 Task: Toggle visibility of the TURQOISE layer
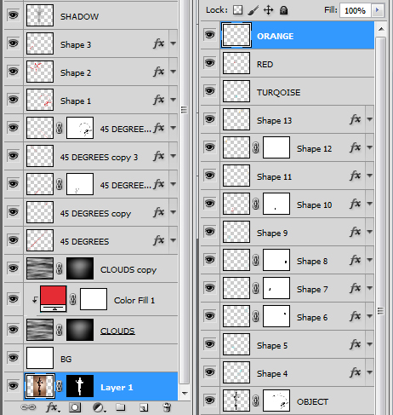click(x=209, y=91)
